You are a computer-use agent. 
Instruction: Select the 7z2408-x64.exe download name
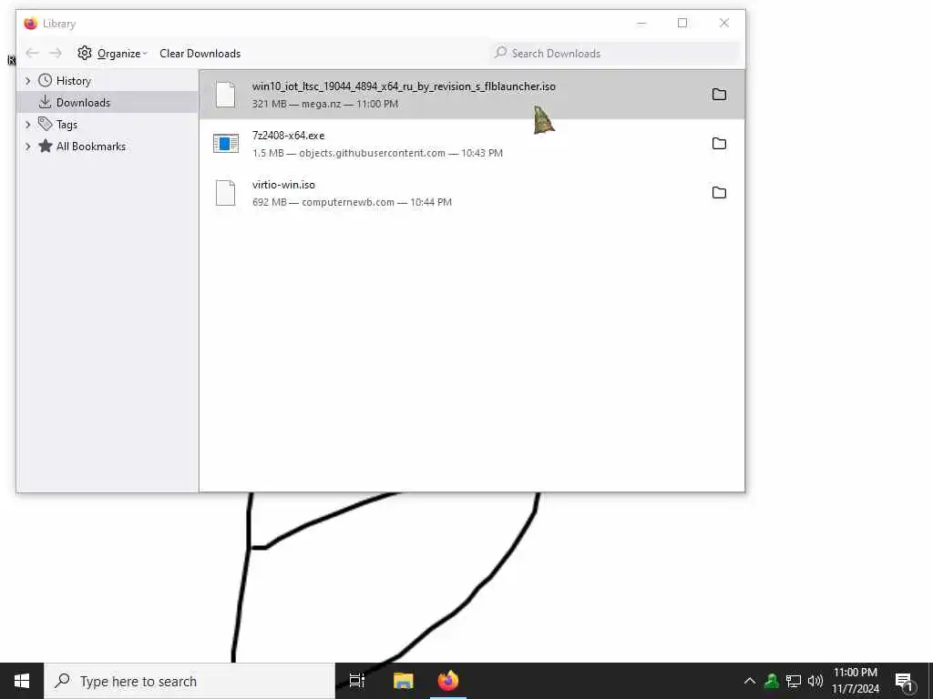point(289,136)
